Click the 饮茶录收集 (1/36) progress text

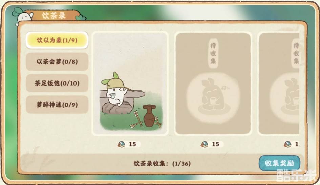162,164
